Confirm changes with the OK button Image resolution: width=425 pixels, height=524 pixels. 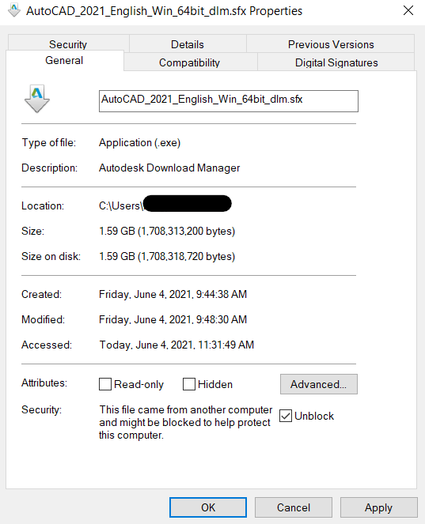point(208,507)
